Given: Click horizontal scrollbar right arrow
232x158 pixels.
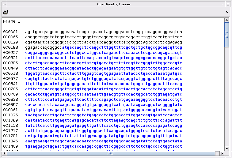Looking at the screenshot, I should pyautogui.click(x=222, y=153).
